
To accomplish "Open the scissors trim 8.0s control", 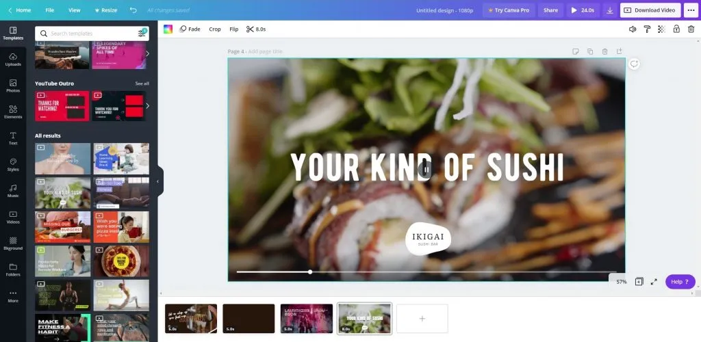I will coord(256,29).
